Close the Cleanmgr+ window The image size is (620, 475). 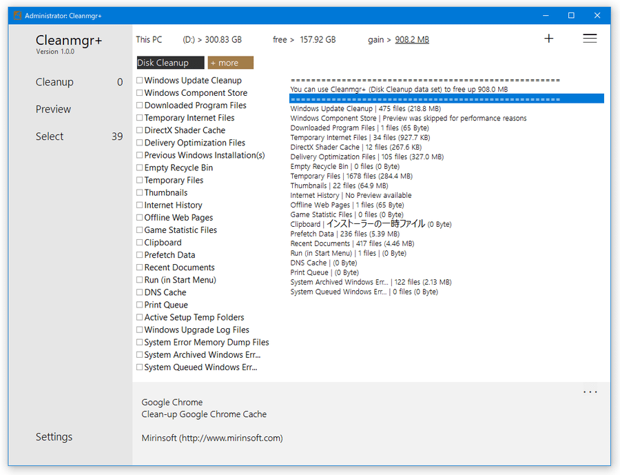click(597, 15)
